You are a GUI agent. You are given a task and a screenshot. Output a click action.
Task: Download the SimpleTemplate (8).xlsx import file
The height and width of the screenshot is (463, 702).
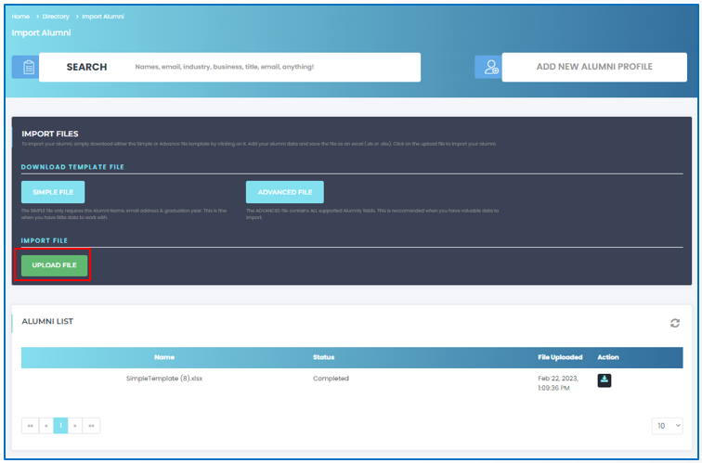[604, 379]
